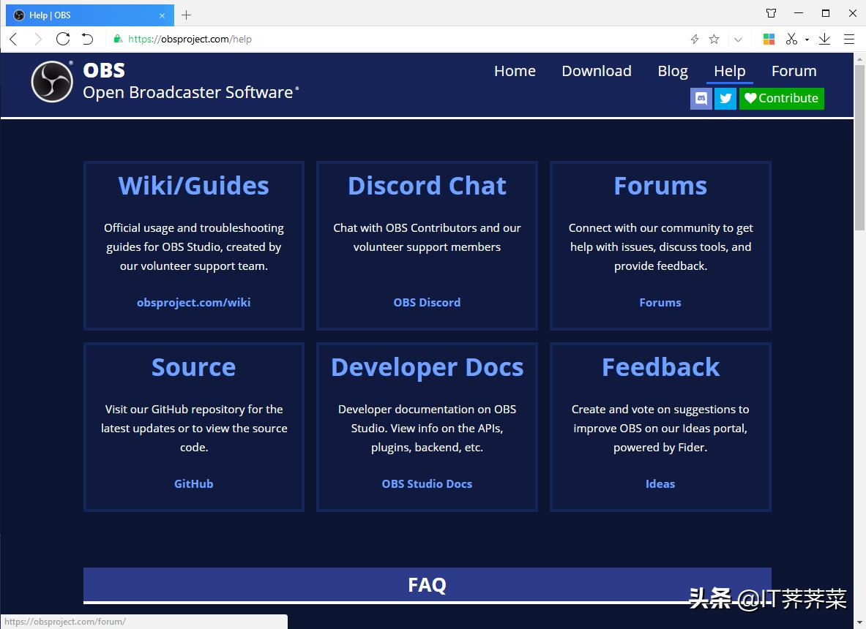The width and height of the screenshot is (866, 629).
Task: Click the browser back arrow
Action: (x=12, y=39)
